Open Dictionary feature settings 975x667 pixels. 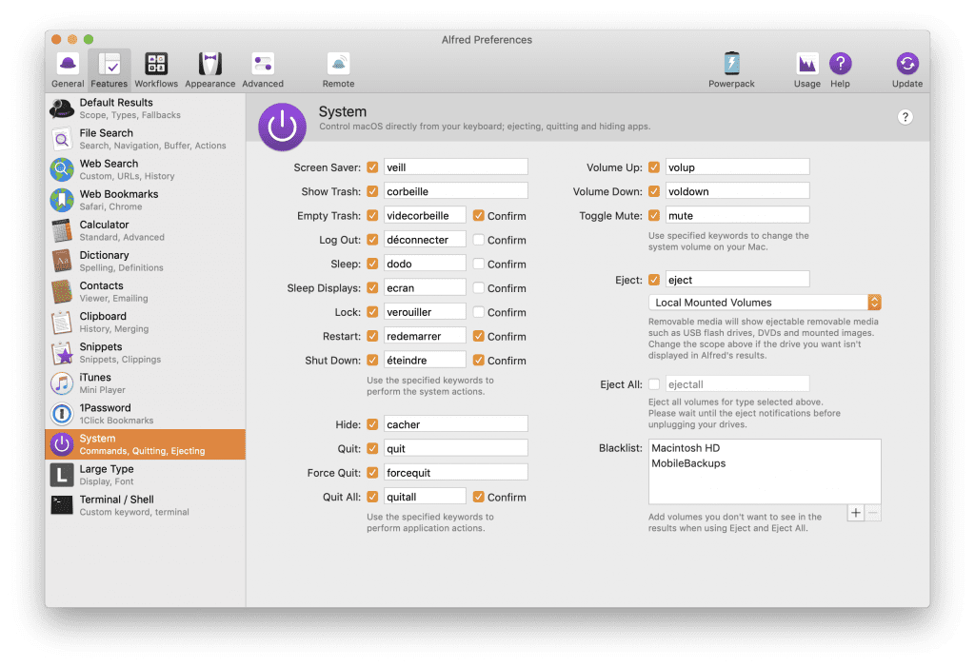point(146,261)
